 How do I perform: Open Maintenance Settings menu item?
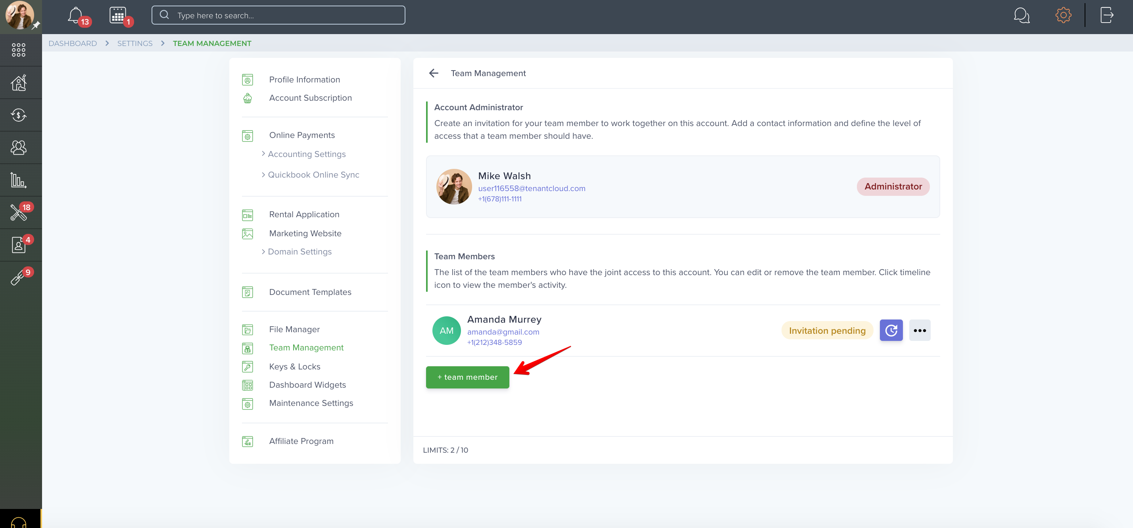point(311,403)
